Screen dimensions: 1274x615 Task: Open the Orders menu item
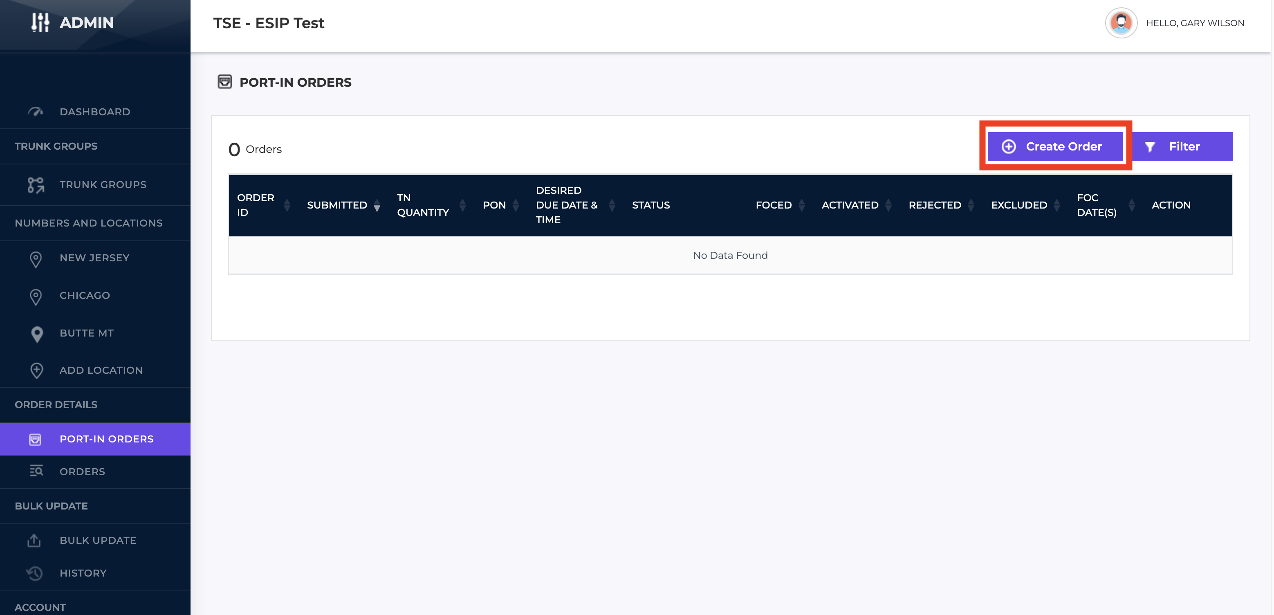[95, 471]
